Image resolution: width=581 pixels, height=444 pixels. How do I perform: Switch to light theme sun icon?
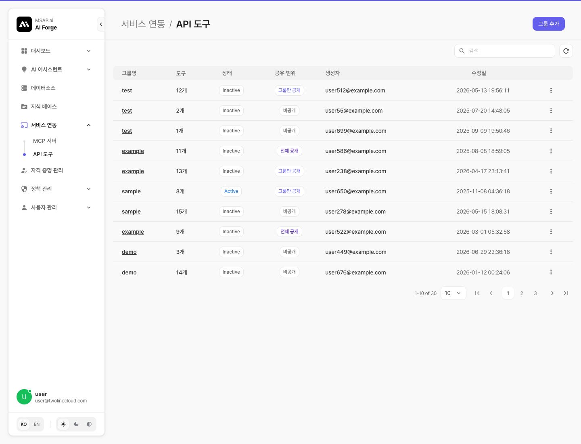pos(63,424)
